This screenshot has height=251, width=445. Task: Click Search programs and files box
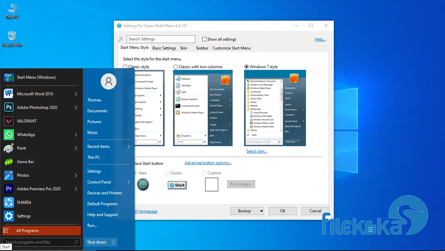coord(42,242)
